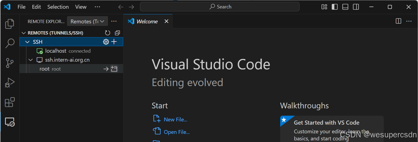Viewport: 418px width, 142px height.
Task: Add a new SSH remote with plus
Action: click(114, 42)
